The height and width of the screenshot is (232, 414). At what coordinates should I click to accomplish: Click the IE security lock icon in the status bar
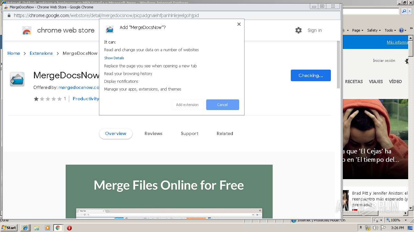[376, 220]
